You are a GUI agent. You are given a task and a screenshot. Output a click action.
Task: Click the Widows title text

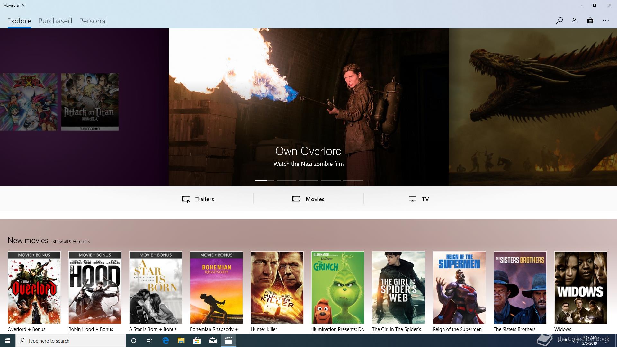(563, 329)
